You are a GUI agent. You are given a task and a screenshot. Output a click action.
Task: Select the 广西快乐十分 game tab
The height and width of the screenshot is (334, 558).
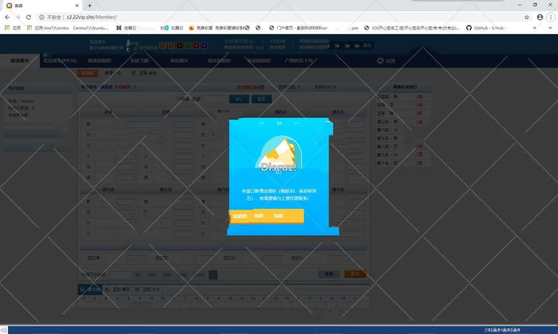tap(299, 61)
